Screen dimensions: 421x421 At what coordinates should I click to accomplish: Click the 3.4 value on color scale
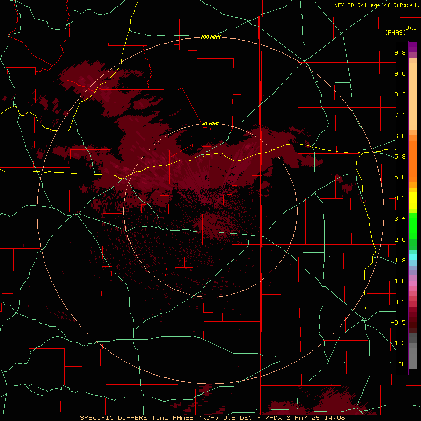(400, 219)
